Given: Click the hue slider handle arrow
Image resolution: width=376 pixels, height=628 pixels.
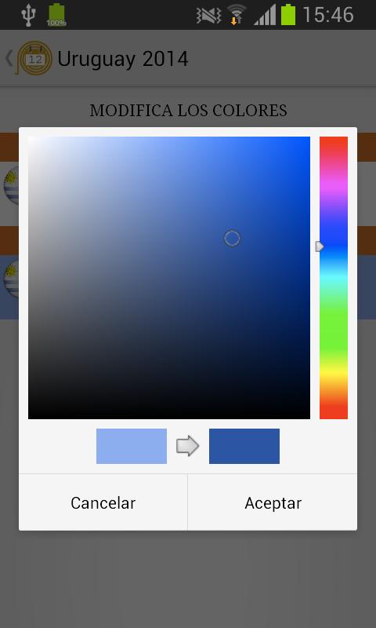Looking at the screenshot, I should (320, 246).
